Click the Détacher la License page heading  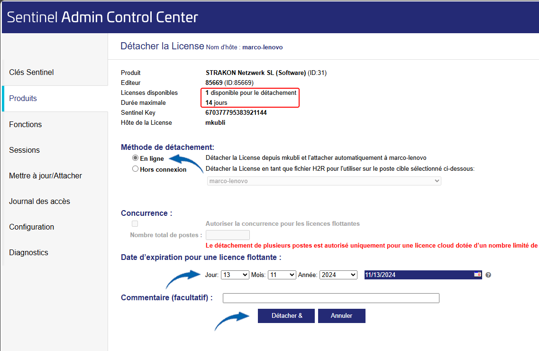coord(162,46)
